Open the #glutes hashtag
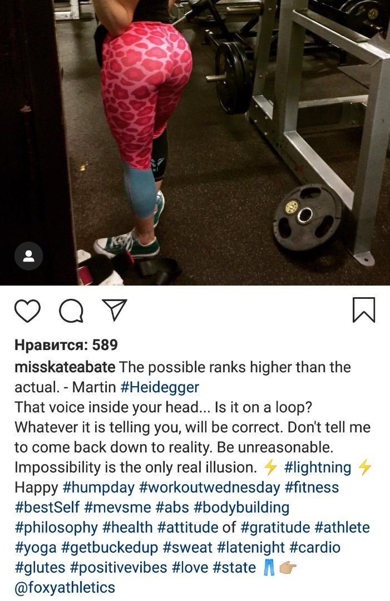The height and width of the screenshot is (601, 390). tap(40, 567)
